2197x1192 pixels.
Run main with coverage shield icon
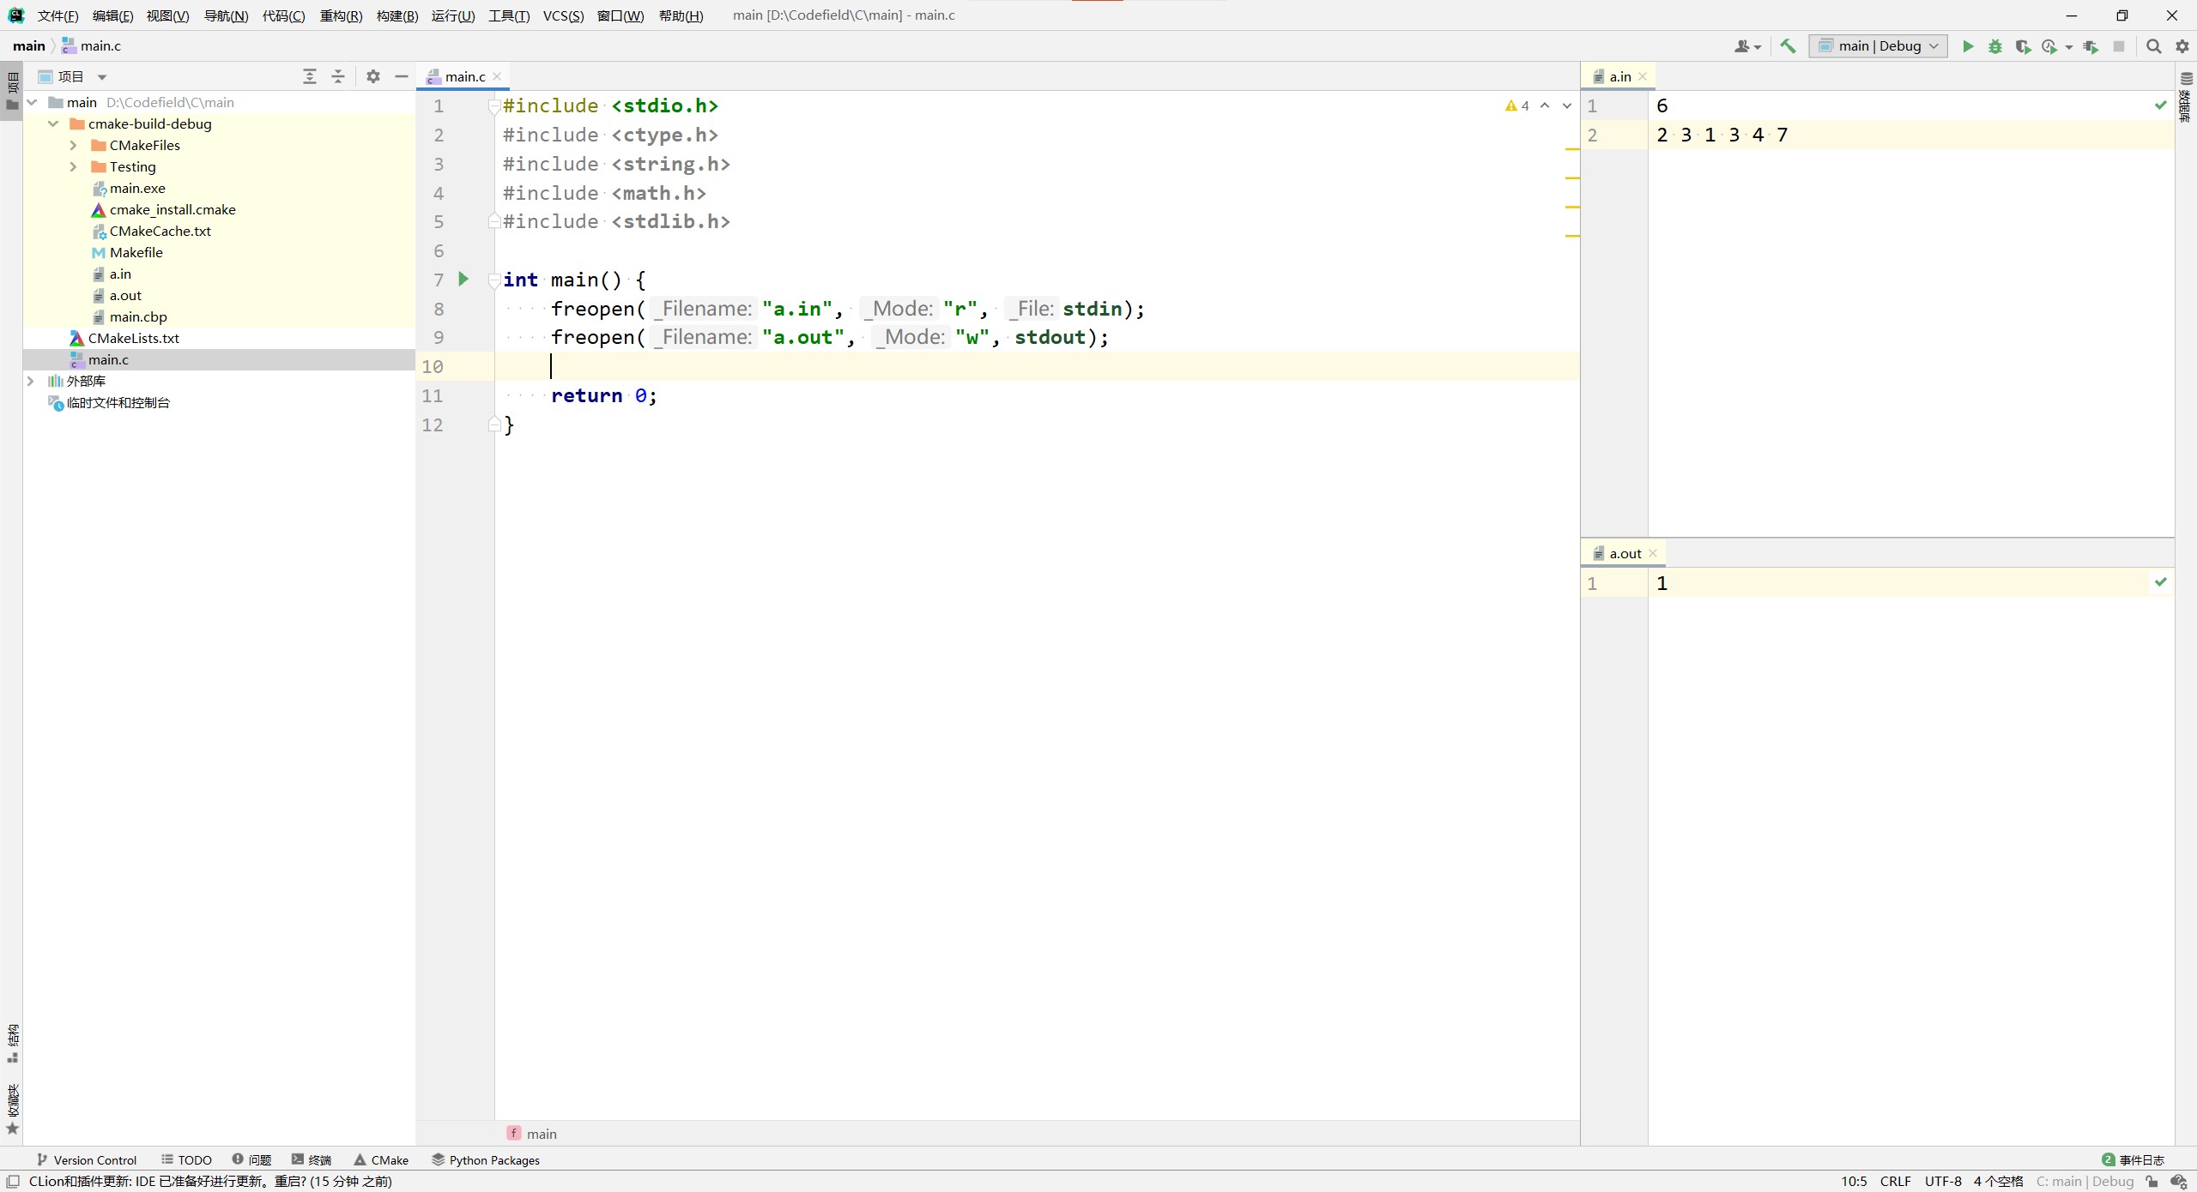click(x=2023, y=46)
